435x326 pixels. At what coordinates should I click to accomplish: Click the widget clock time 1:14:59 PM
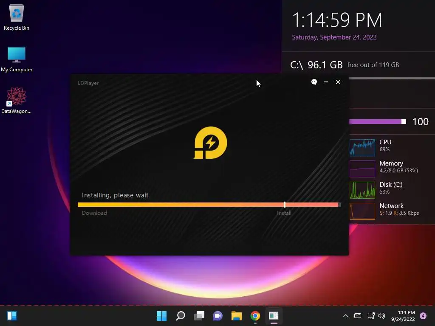point(337,20)
